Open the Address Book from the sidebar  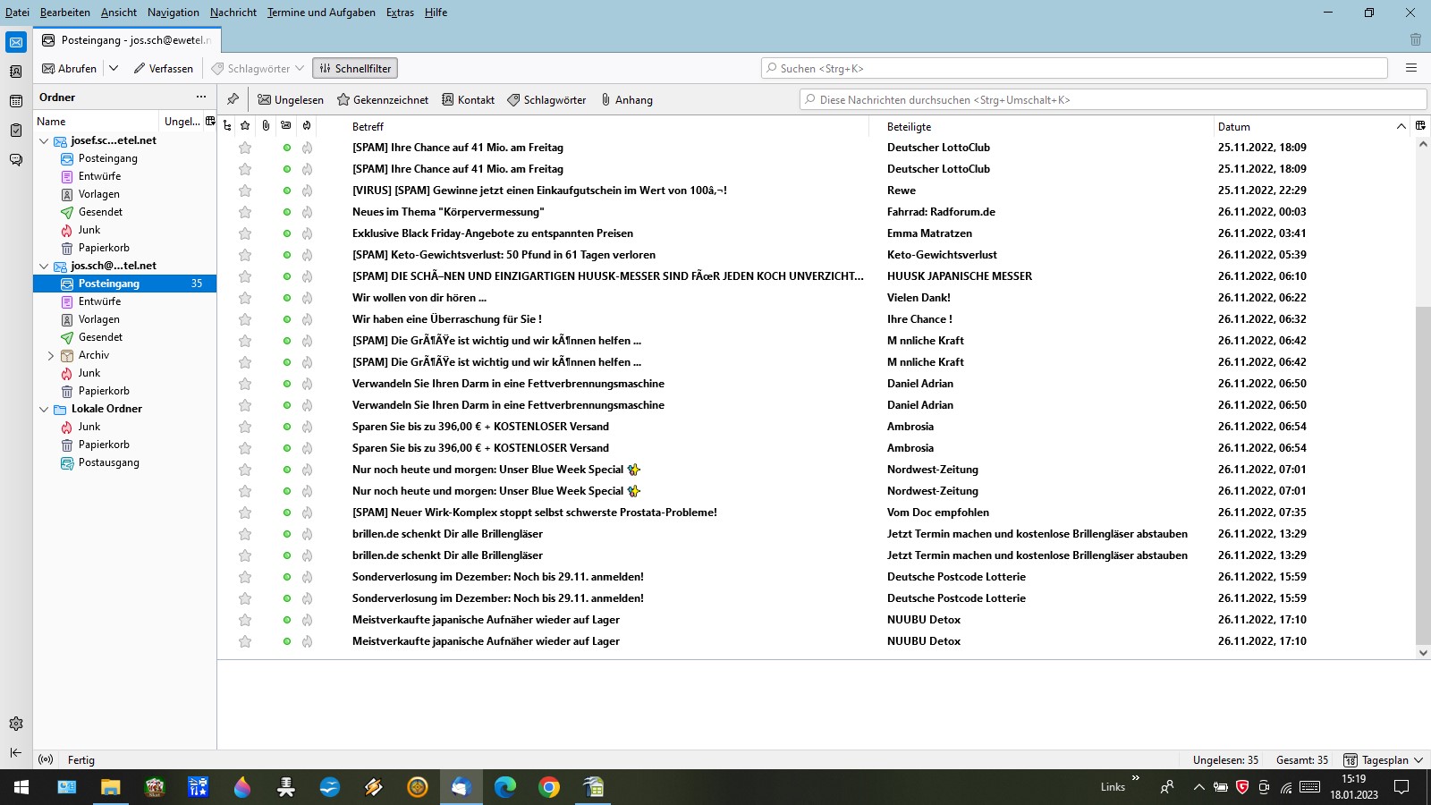click(x=16, y=72)
